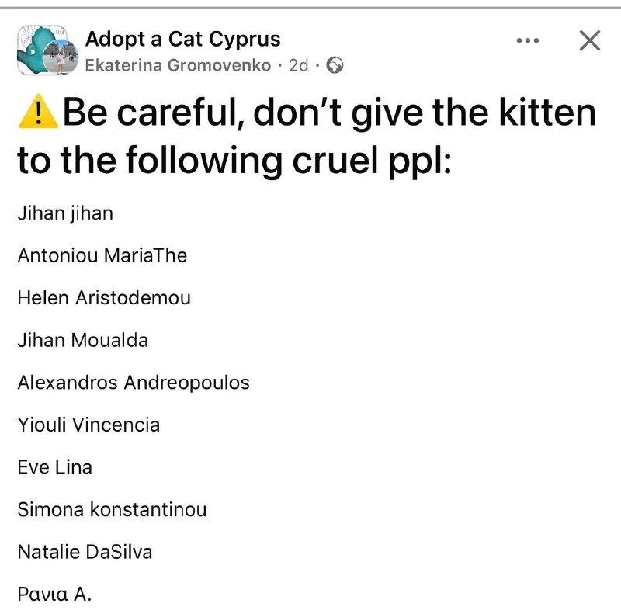Viewport: 621px width, 614px height.
Task: Select the "Jihan jihan" list entry
Action: coord(65,213)
